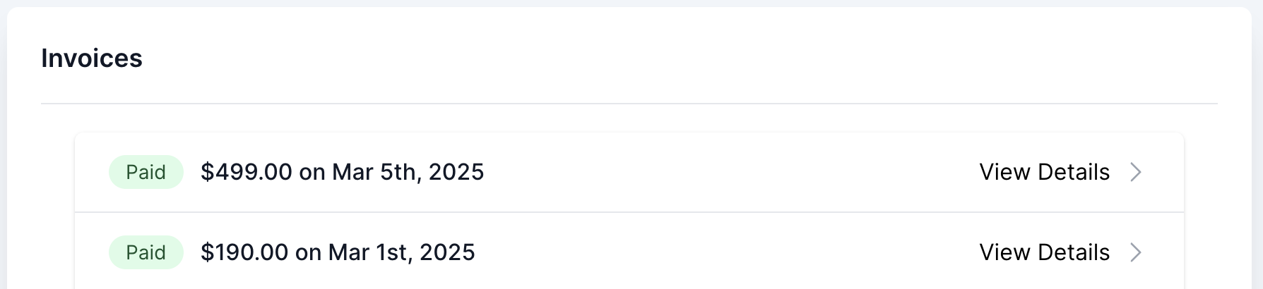Viewport: 1263px width, 289px height.
Task: Click the Paid badge on the $499.00 invoice
Action: tap(146, 172)
